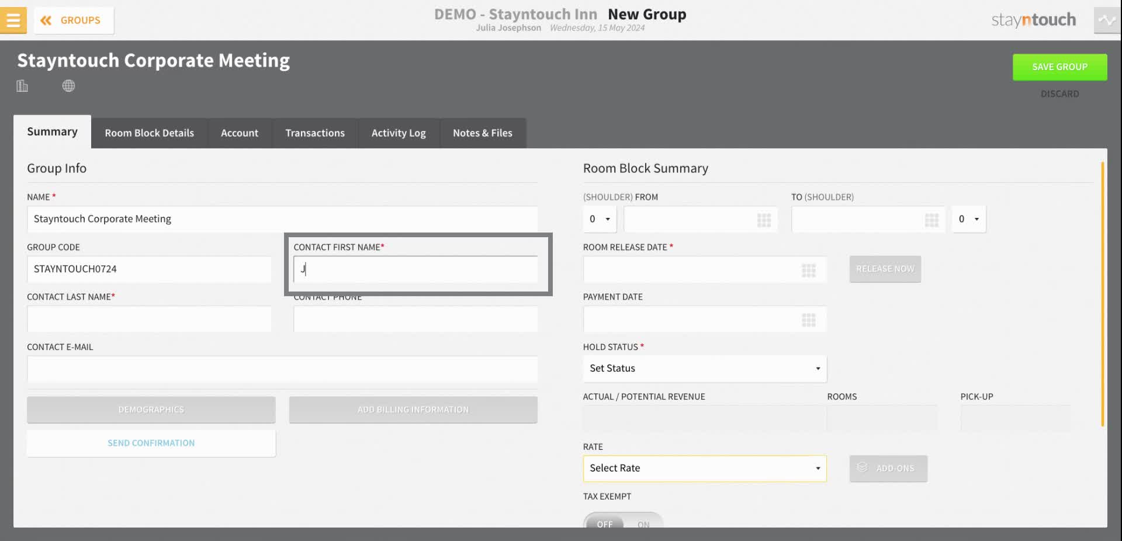The width and height of the screenshot is (1122, 541).
Task: Focus the Contact First Name field
Action: pyautogui.click(x=415, y=269)
